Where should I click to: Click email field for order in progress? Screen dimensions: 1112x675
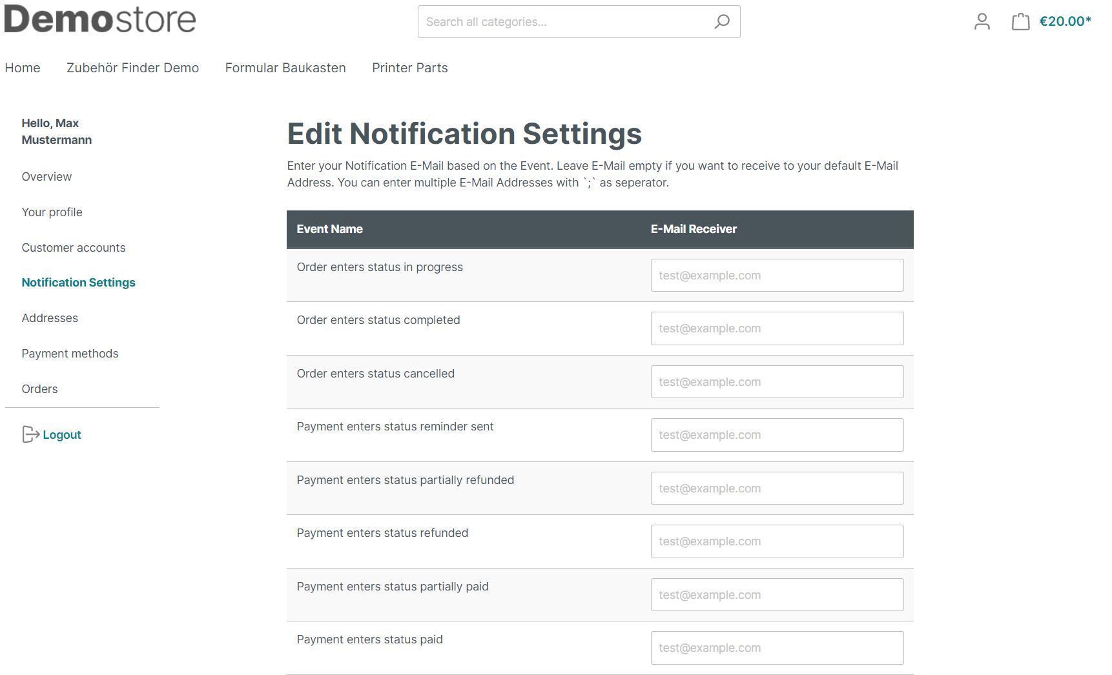tap(777, 276)
